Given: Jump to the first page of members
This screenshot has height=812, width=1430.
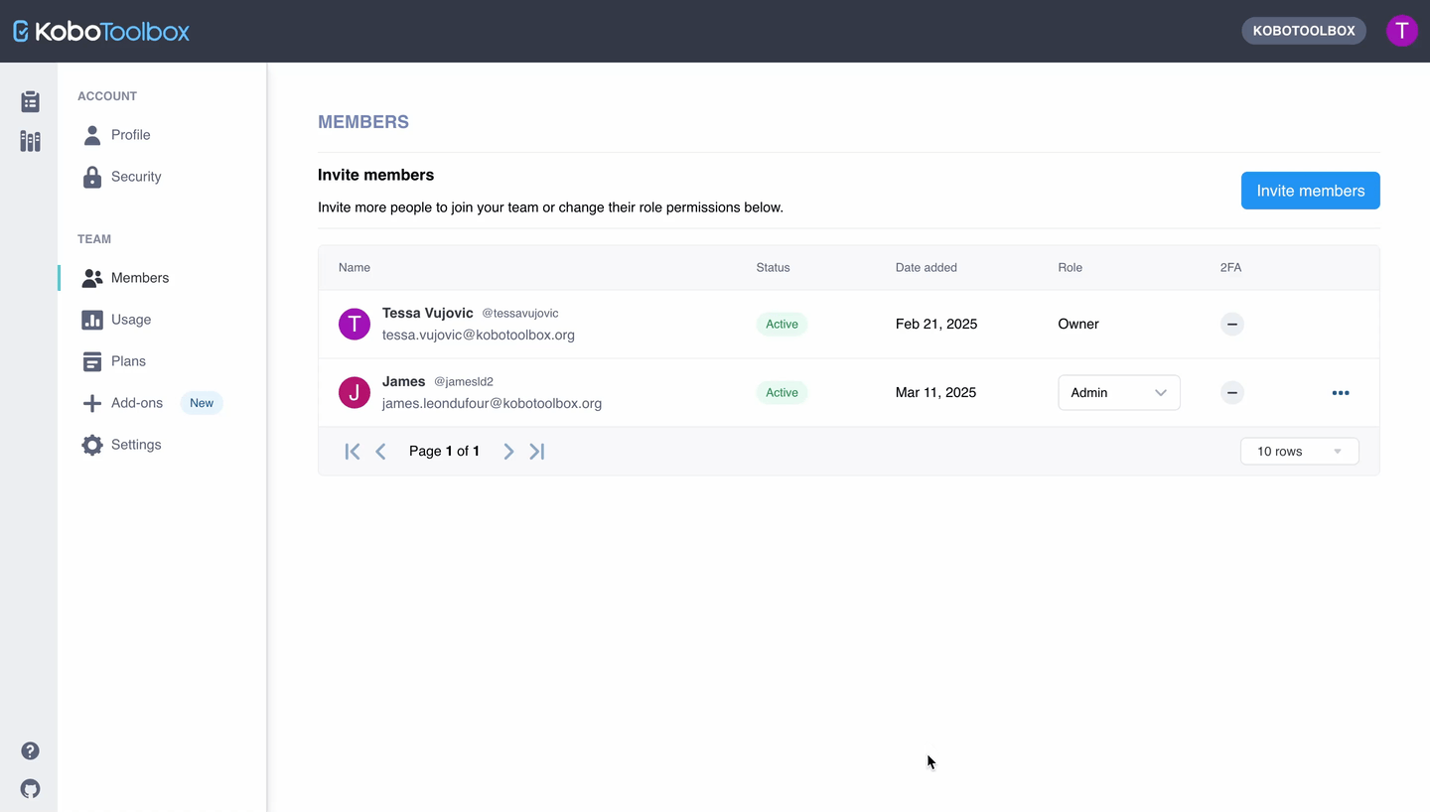Looking at the screenshot, I should tap(352, 452).
